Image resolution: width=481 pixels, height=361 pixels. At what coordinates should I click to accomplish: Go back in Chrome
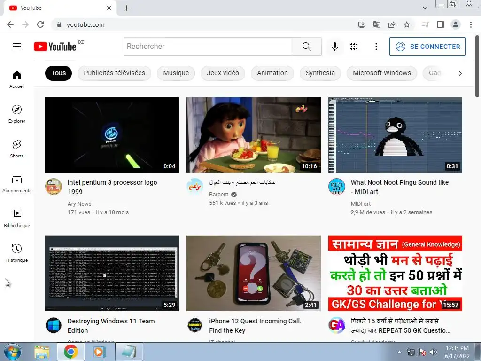[x=10, y=24]
